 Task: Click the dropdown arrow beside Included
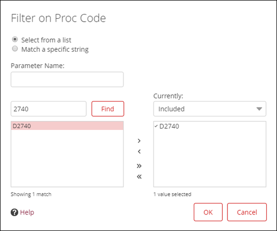(259, 109)
